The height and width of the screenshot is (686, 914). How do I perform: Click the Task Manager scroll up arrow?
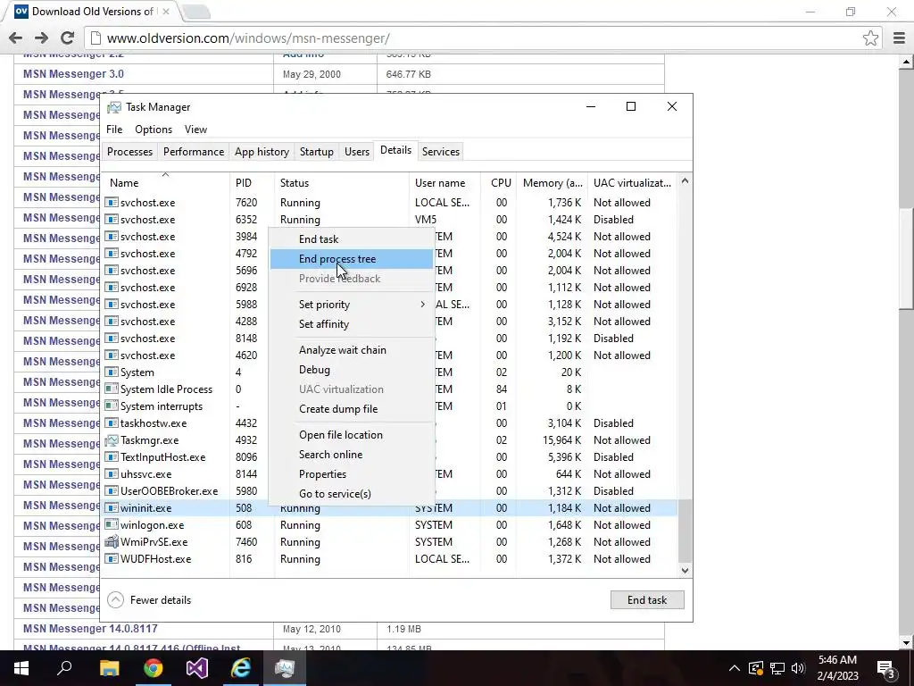pos(685,181)
